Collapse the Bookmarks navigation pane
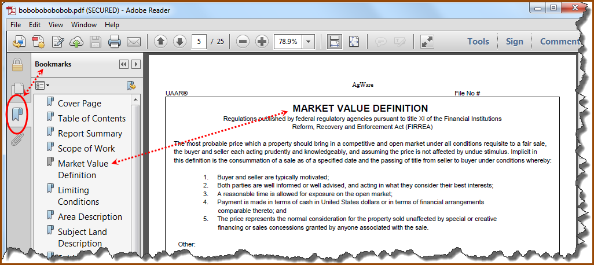Viewport: 594px width, 265px height. click(123, 64)
